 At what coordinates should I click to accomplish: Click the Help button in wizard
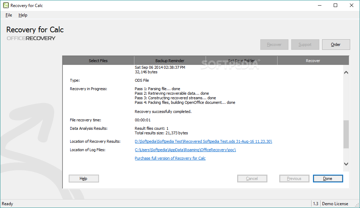coord(84,179)
